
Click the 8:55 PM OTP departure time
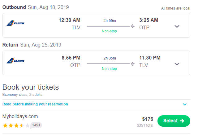click(71, 58)
